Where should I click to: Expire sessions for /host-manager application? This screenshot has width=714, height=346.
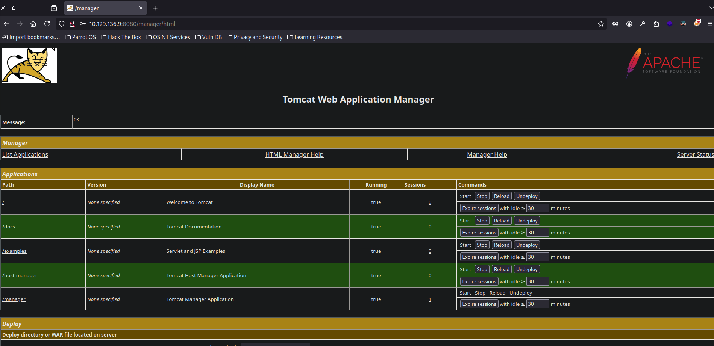pyautogui.click(x=479, y=281)
